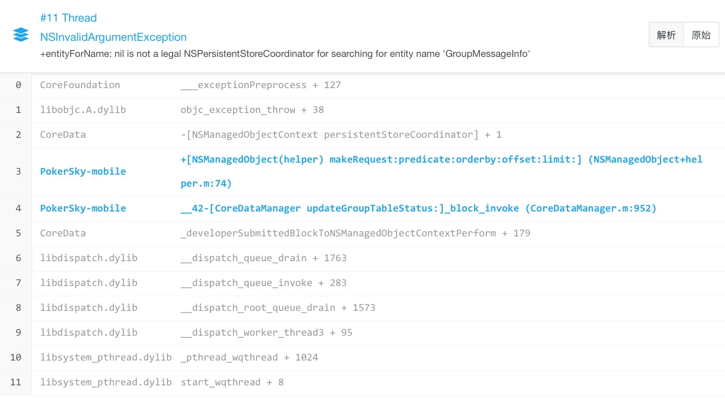Select the __dispatch_queue_invoke row
The height and width of the screenshot is (399, 725).
tap(362, 283)
